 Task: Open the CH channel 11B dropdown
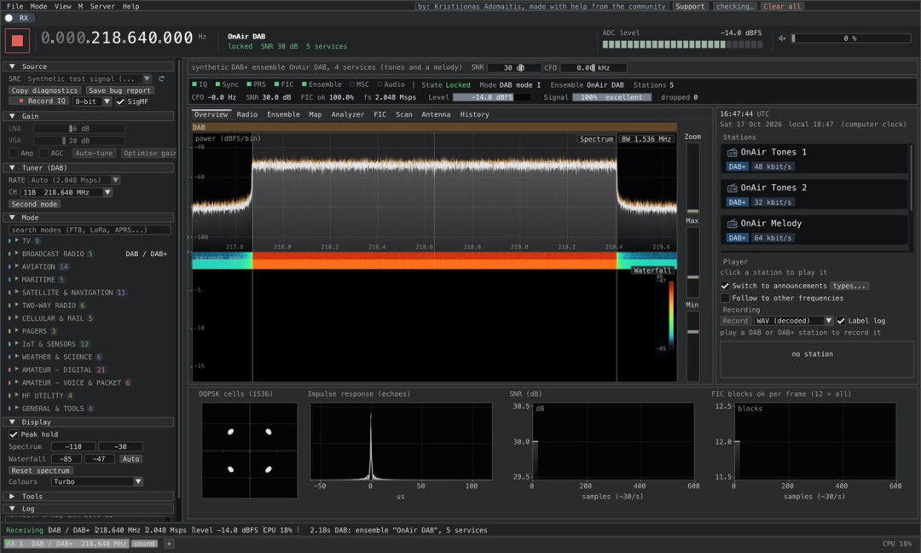tap(67, 192)
